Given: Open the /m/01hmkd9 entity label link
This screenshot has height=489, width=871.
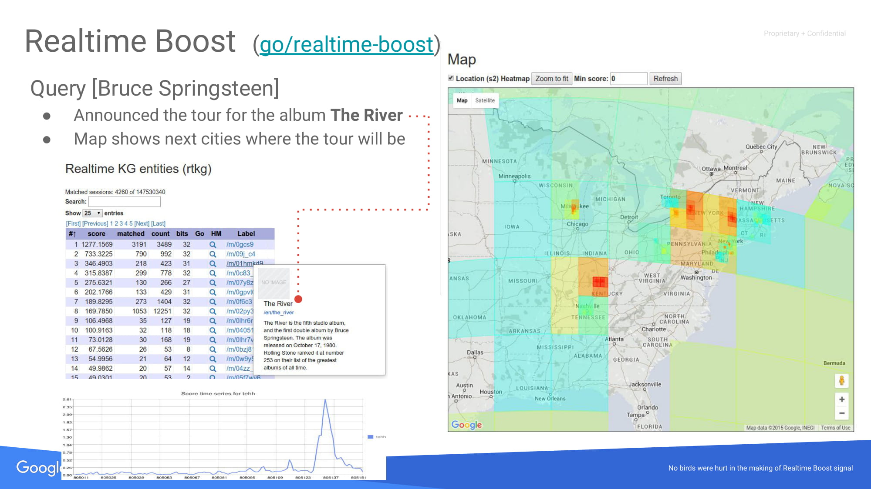Looking at the screenshot, I should pos(244,263).
